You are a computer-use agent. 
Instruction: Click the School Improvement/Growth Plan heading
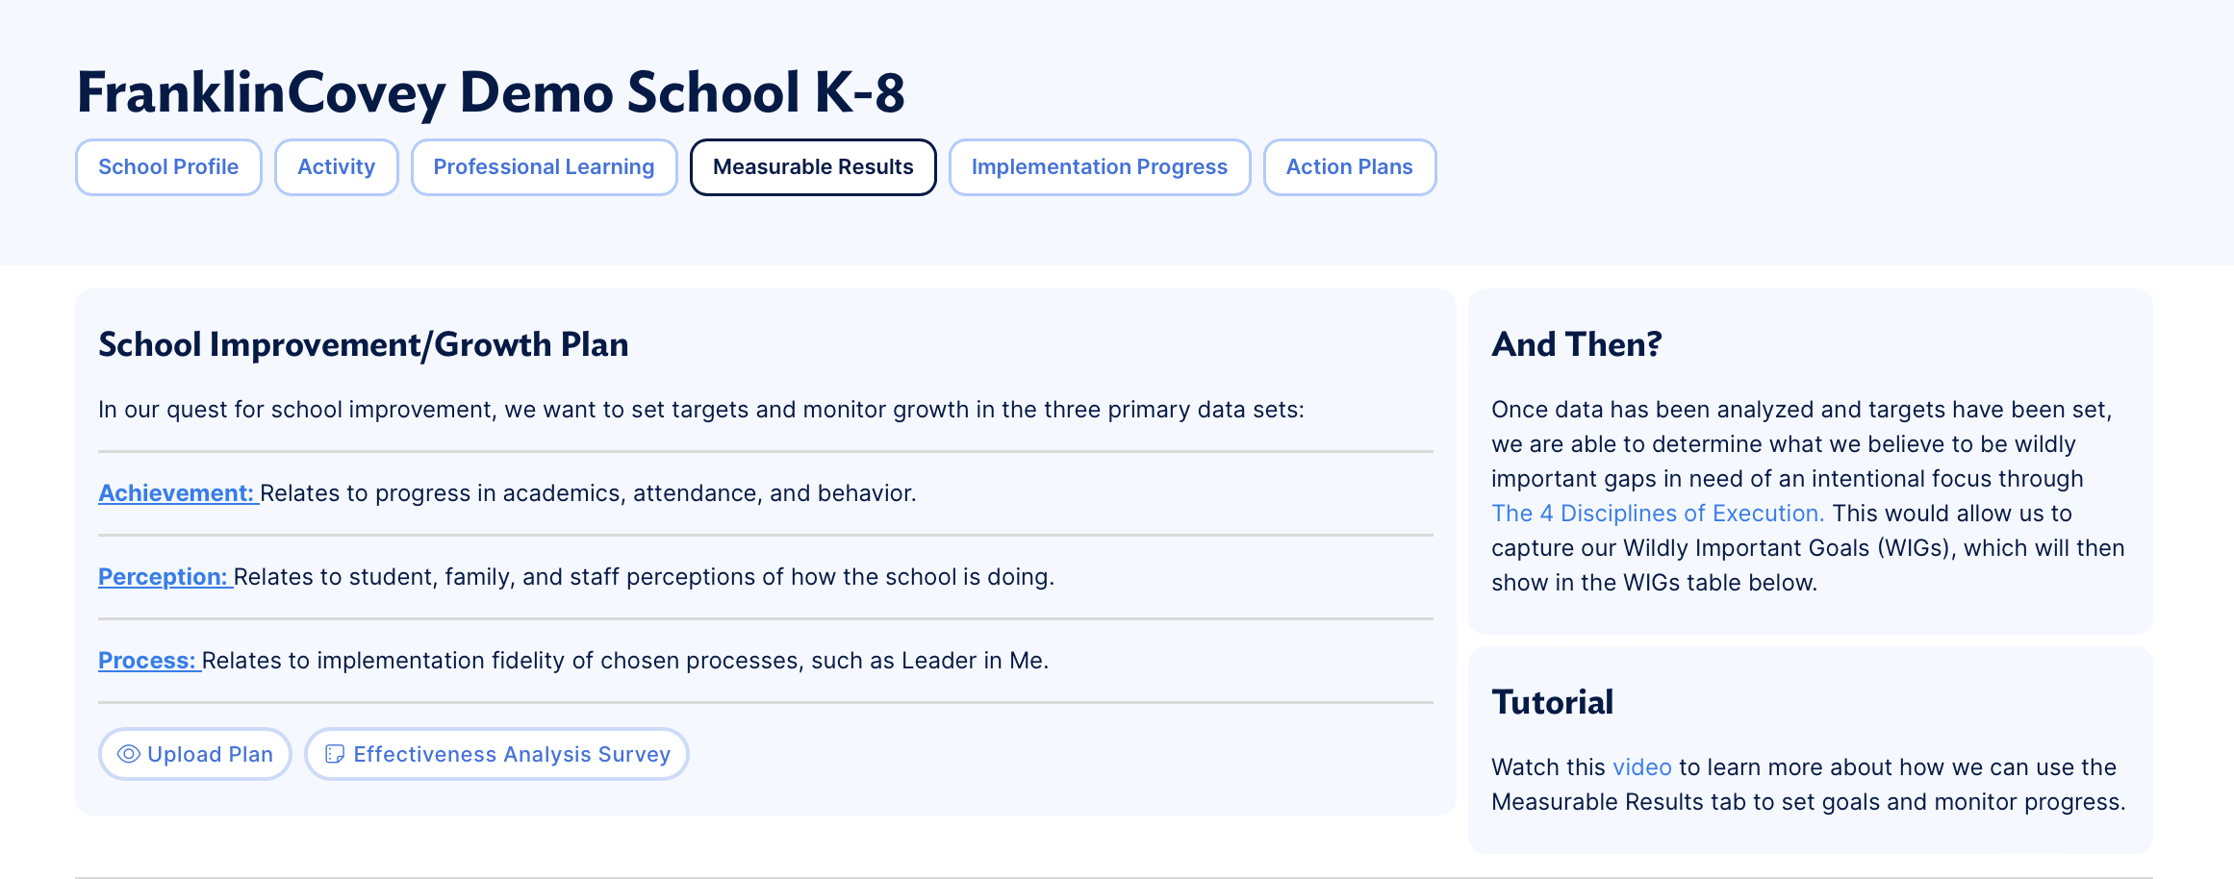(363, 344)
